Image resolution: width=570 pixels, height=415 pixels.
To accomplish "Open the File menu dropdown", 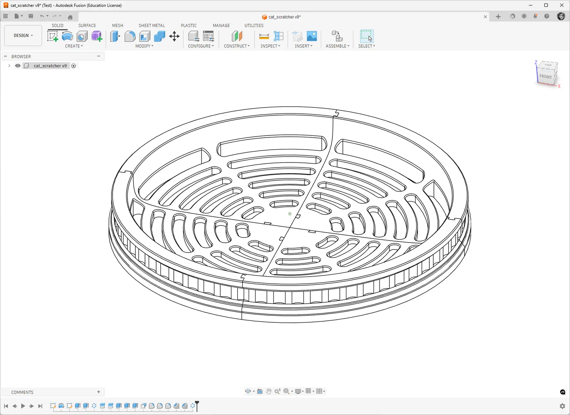I will tap(18, 16).
